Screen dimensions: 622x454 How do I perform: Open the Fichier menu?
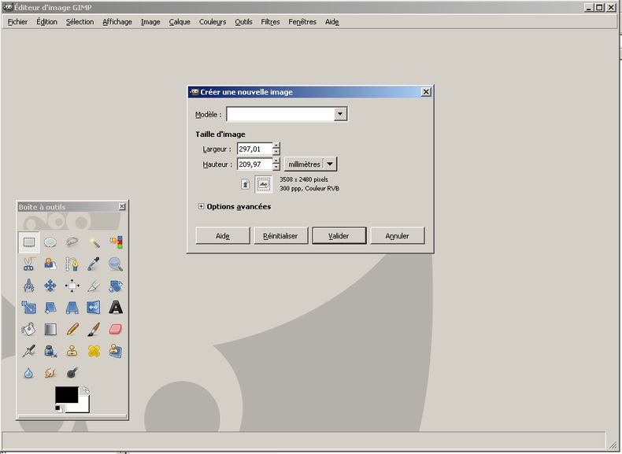[x=18, y=22]
